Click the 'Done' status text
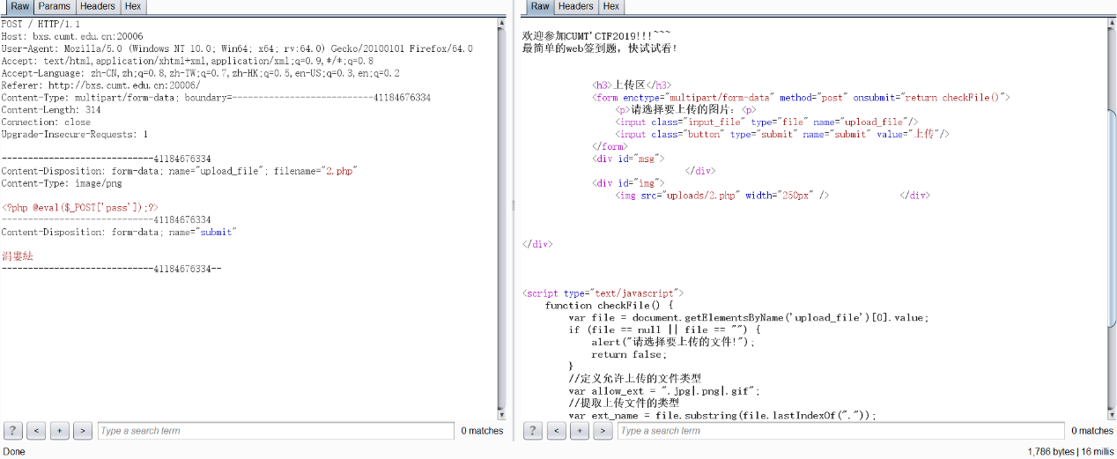The image size is (1117, 459). [14, 451]
